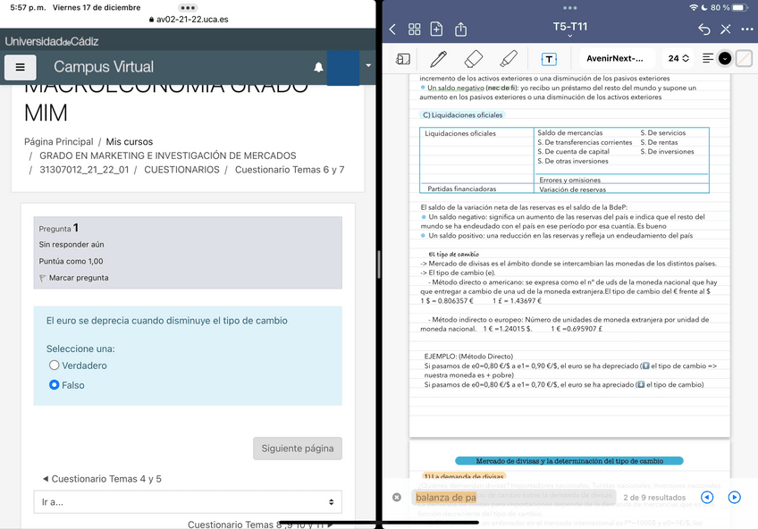Screen dimensions: 758x529
Task: Open the Campus Virtual hamburger menu
Action: click(21, 67)
